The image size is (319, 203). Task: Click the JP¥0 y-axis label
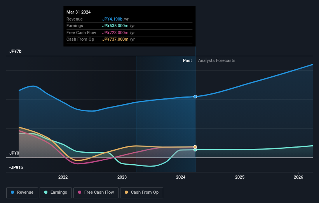14,153
